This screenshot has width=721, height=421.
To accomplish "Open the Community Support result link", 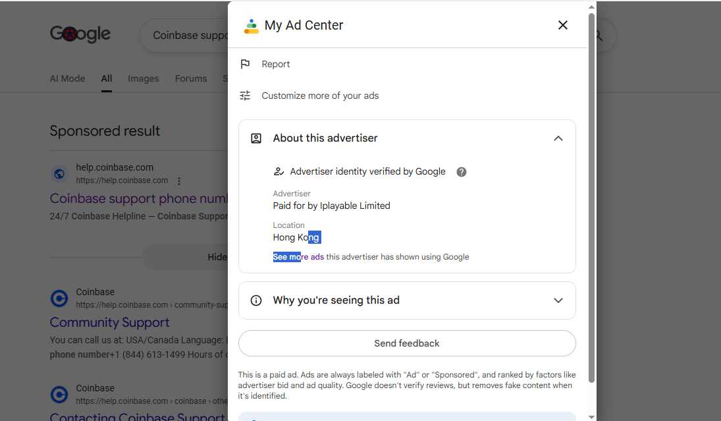I will click(109, 322).
